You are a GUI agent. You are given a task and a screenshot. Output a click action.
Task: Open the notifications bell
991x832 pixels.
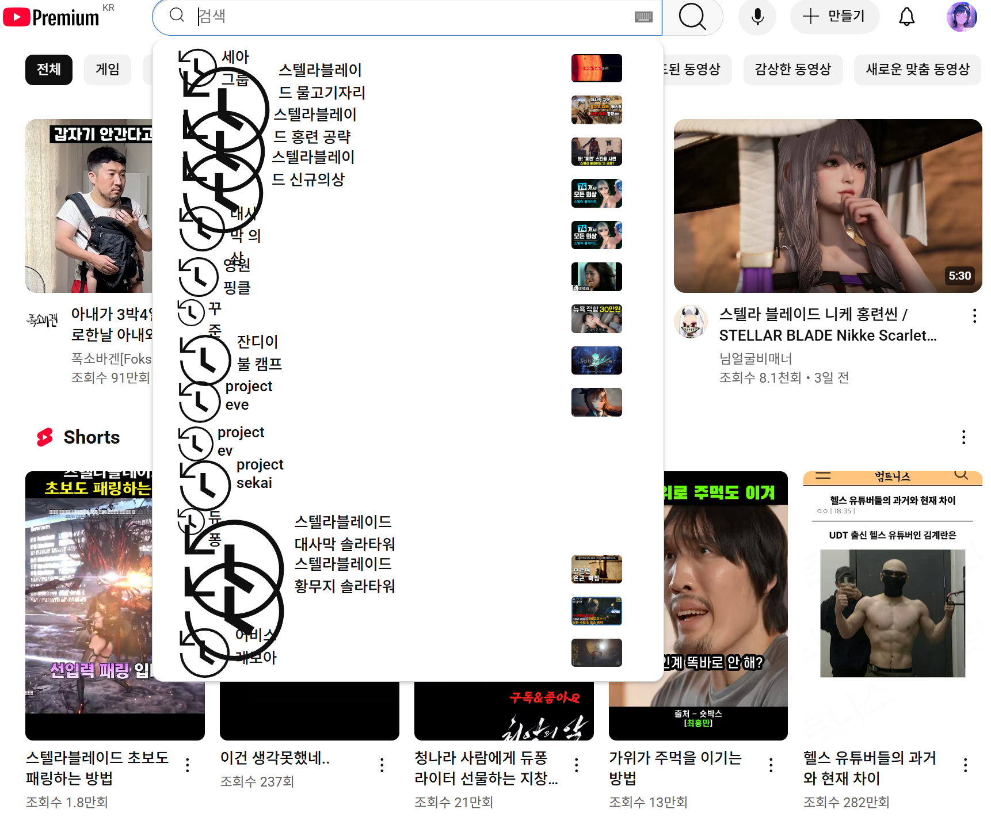coord(906,17)
